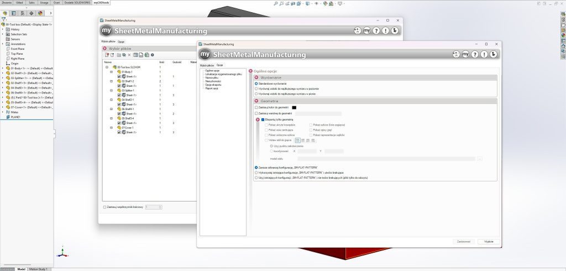Check 'Zastosuj współczynnik ilościowy' checkbox
This screenshot has height=271, width=566.
(104, 207)
